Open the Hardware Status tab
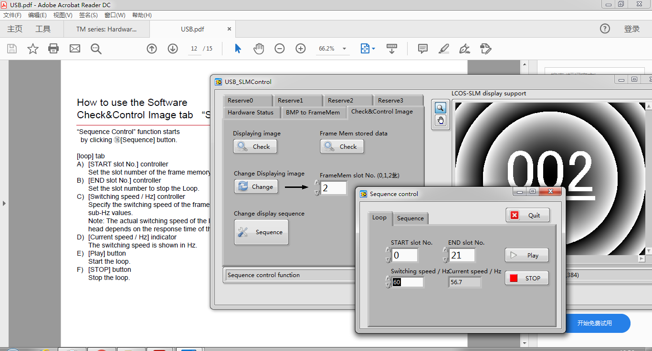The width and height of the screenshot is (652, 351). coord(251,113)
